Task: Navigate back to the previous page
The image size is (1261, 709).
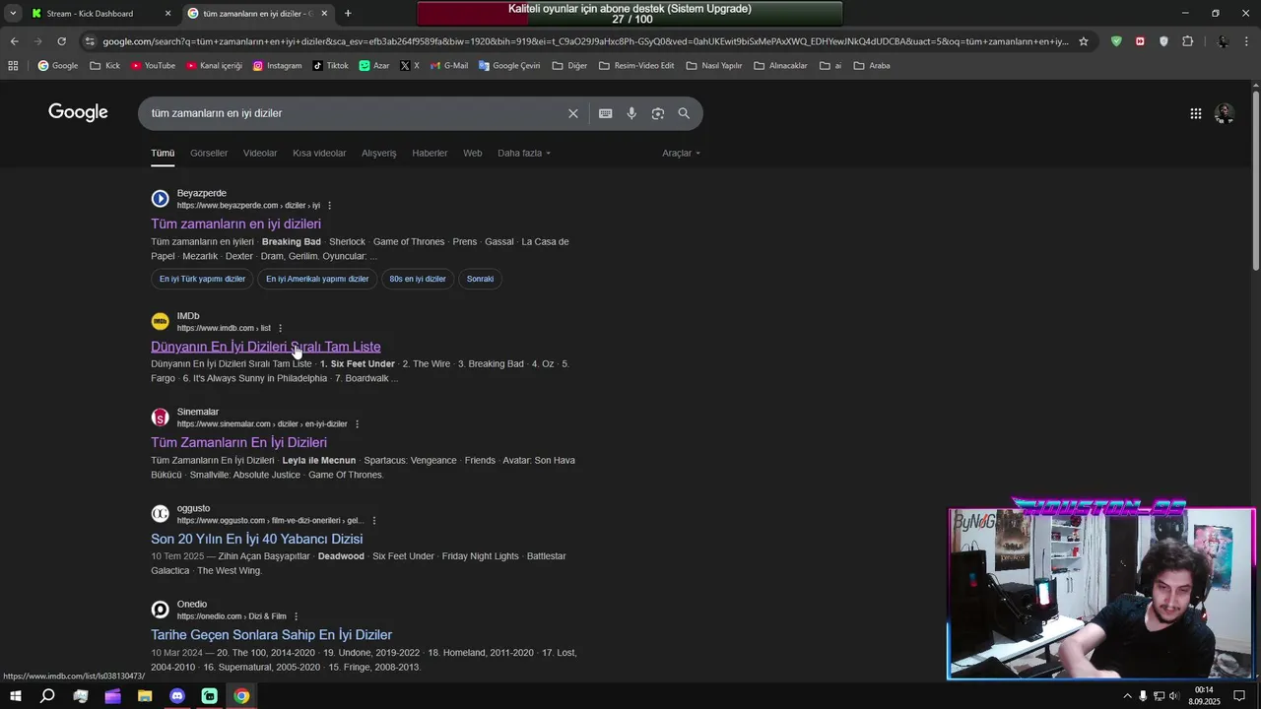Action: coord(14,41)
